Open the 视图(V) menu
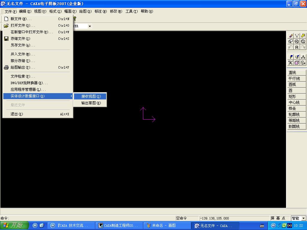Viewport: 307px width, 230px height. pos(40,12)
